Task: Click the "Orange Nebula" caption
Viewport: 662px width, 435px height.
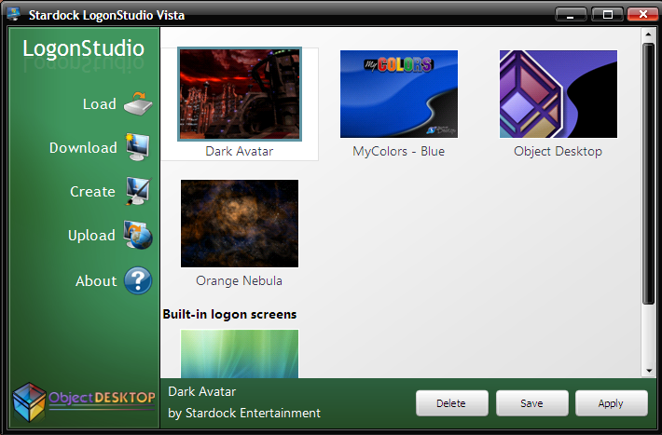Action: coord(239,280)
